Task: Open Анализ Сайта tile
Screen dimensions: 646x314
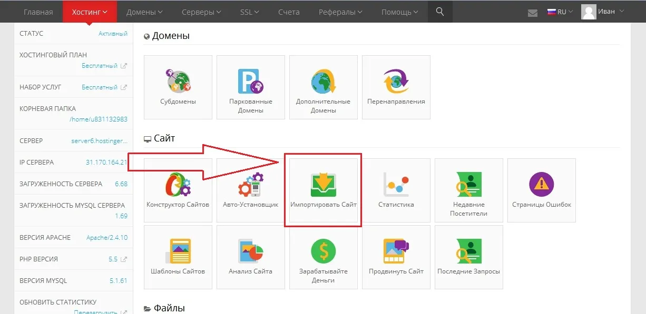Action: [x=251, y=257]
